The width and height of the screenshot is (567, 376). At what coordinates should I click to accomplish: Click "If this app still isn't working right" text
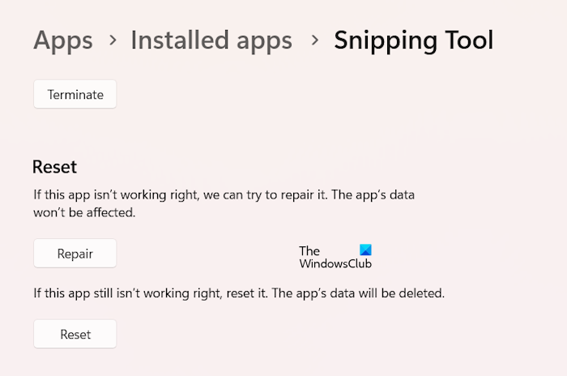click(x=126, y=293)
